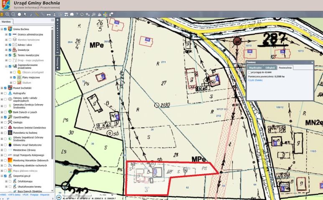323x200 pixels.
Task: Click the layer panel vertical scrollbar
Action: tap(53, 95)
